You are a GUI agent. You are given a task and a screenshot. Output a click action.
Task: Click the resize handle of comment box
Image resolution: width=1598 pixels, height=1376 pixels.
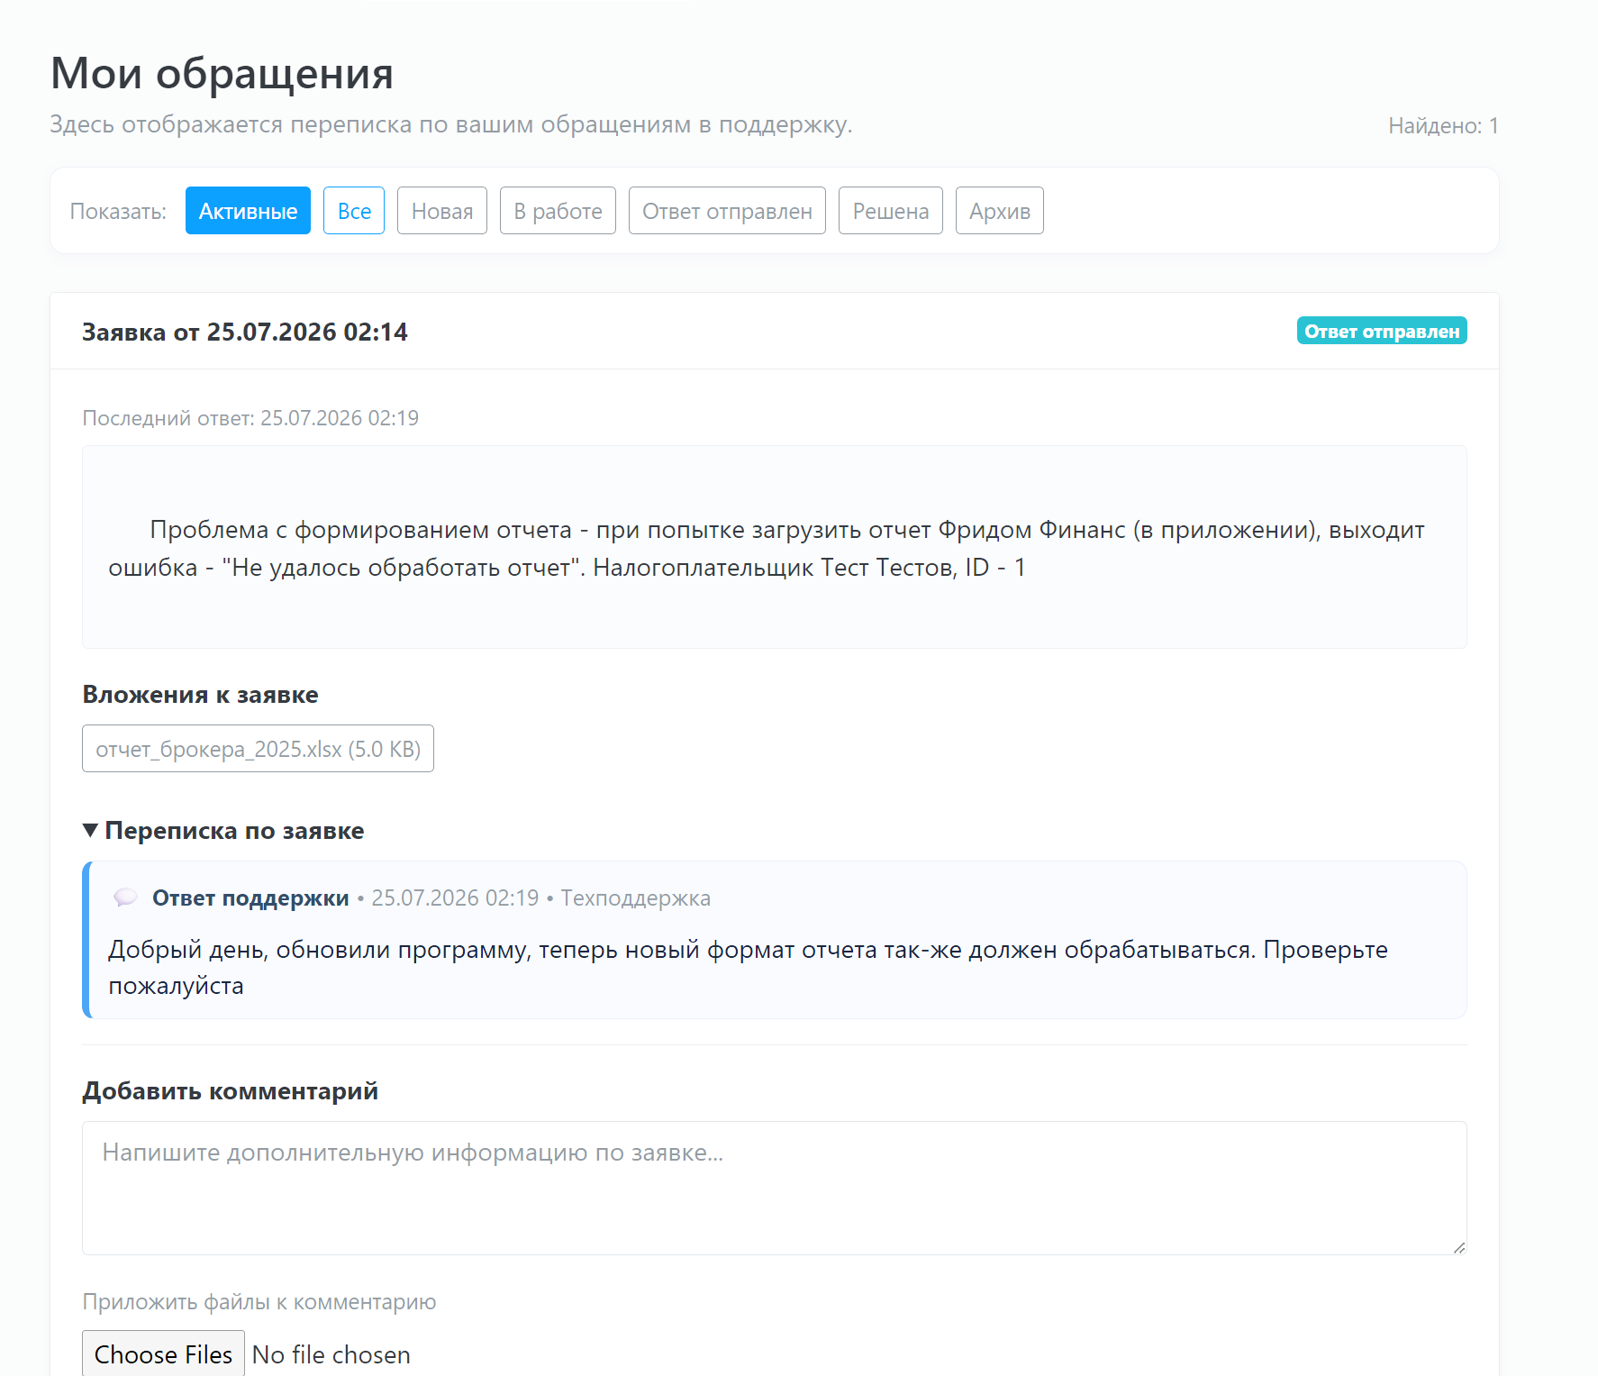[x=1458, y=1247]
